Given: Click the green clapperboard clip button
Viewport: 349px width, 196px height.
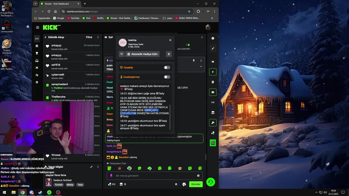Looking at the screenshot, I should [x=213, y=143].
